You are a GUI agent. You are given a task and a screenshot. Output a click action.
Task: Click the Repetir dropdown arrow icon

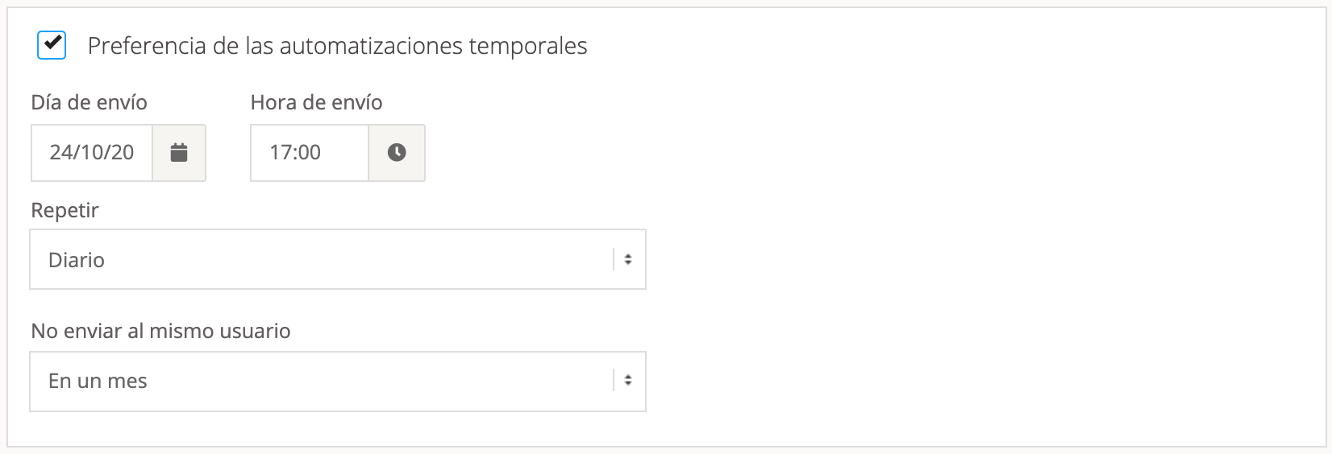click(x=628, y=259)
